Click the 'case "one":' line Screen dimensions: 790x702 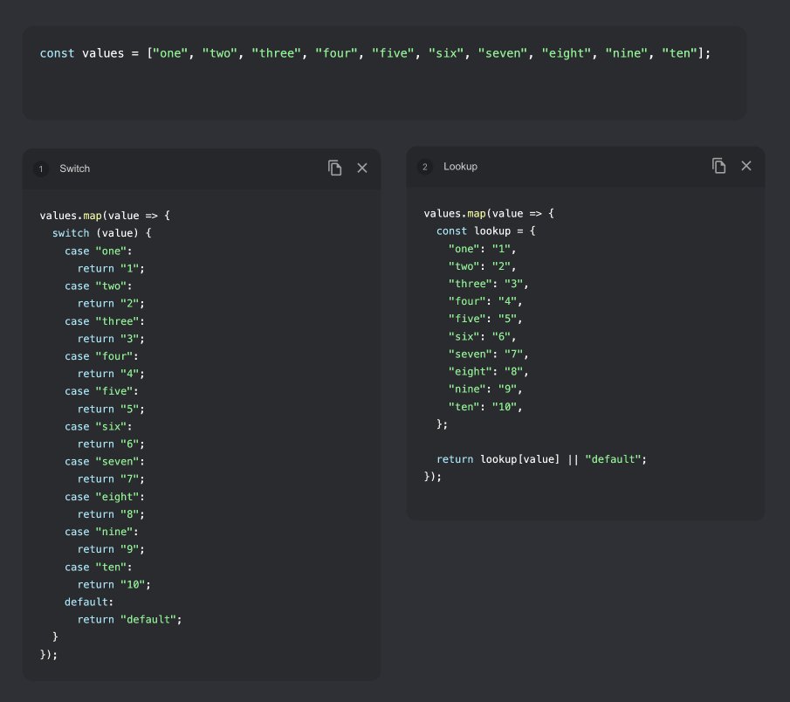point(99,251)
